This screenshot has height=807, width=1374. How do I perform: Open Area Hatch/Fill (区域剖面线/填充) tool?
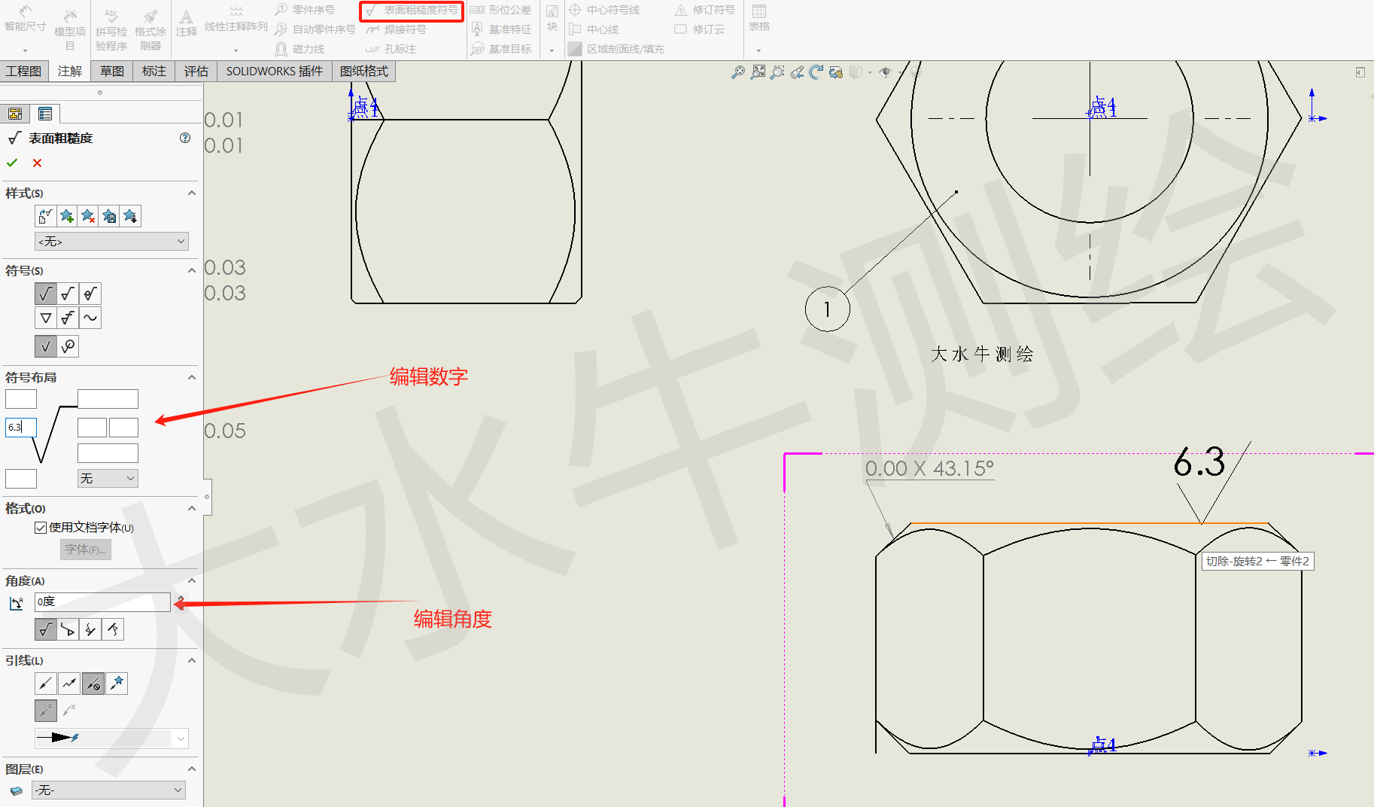[x=616, y=49]
